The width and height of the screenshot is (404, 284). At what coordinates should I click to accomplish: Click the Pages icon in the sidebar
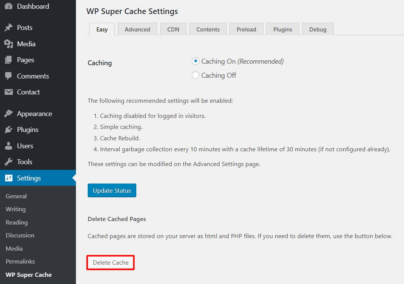[x=8, y=60]
